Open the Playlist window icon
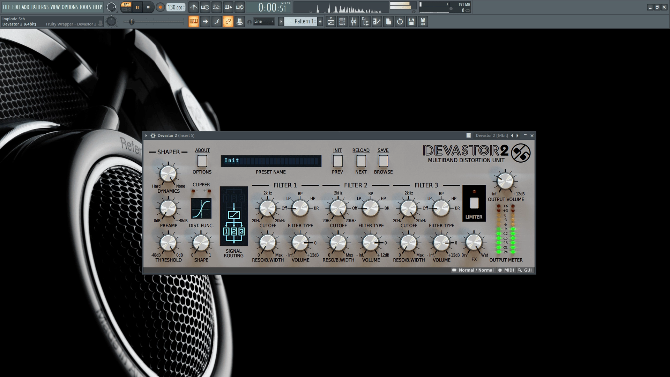This screenshot has width=670, height=377. [331, 22]
